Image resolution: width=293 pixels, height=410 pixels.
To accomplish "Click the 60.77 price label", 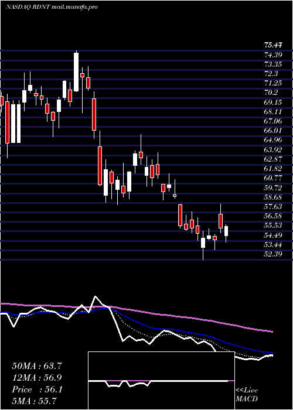I will (x=274, y=178).
